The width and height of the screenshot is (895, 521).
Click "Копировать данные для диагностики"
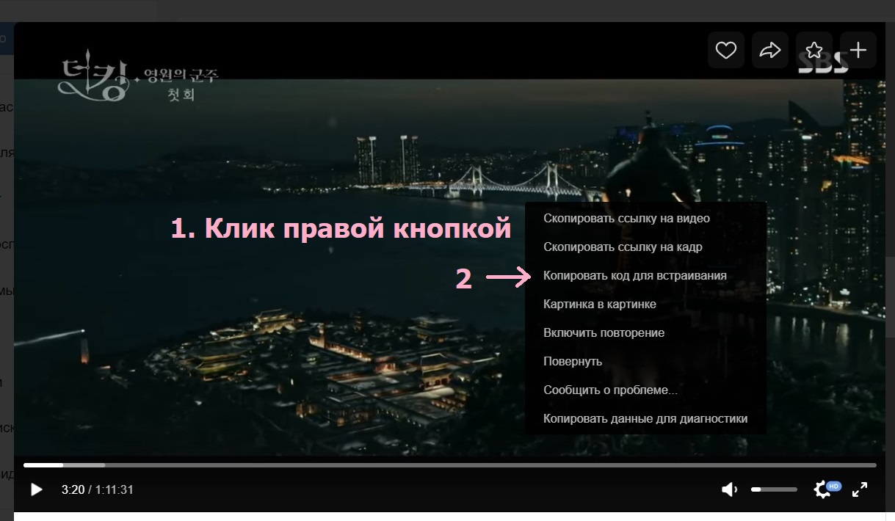click(x=645, y=418)
